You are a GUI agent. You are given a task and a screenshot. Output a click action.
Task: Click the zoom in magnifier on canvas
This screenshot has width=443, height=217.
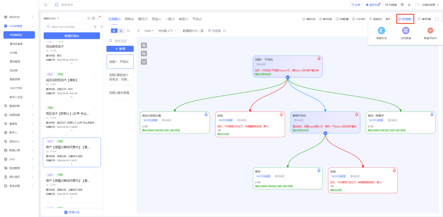[x=144, y=46]
